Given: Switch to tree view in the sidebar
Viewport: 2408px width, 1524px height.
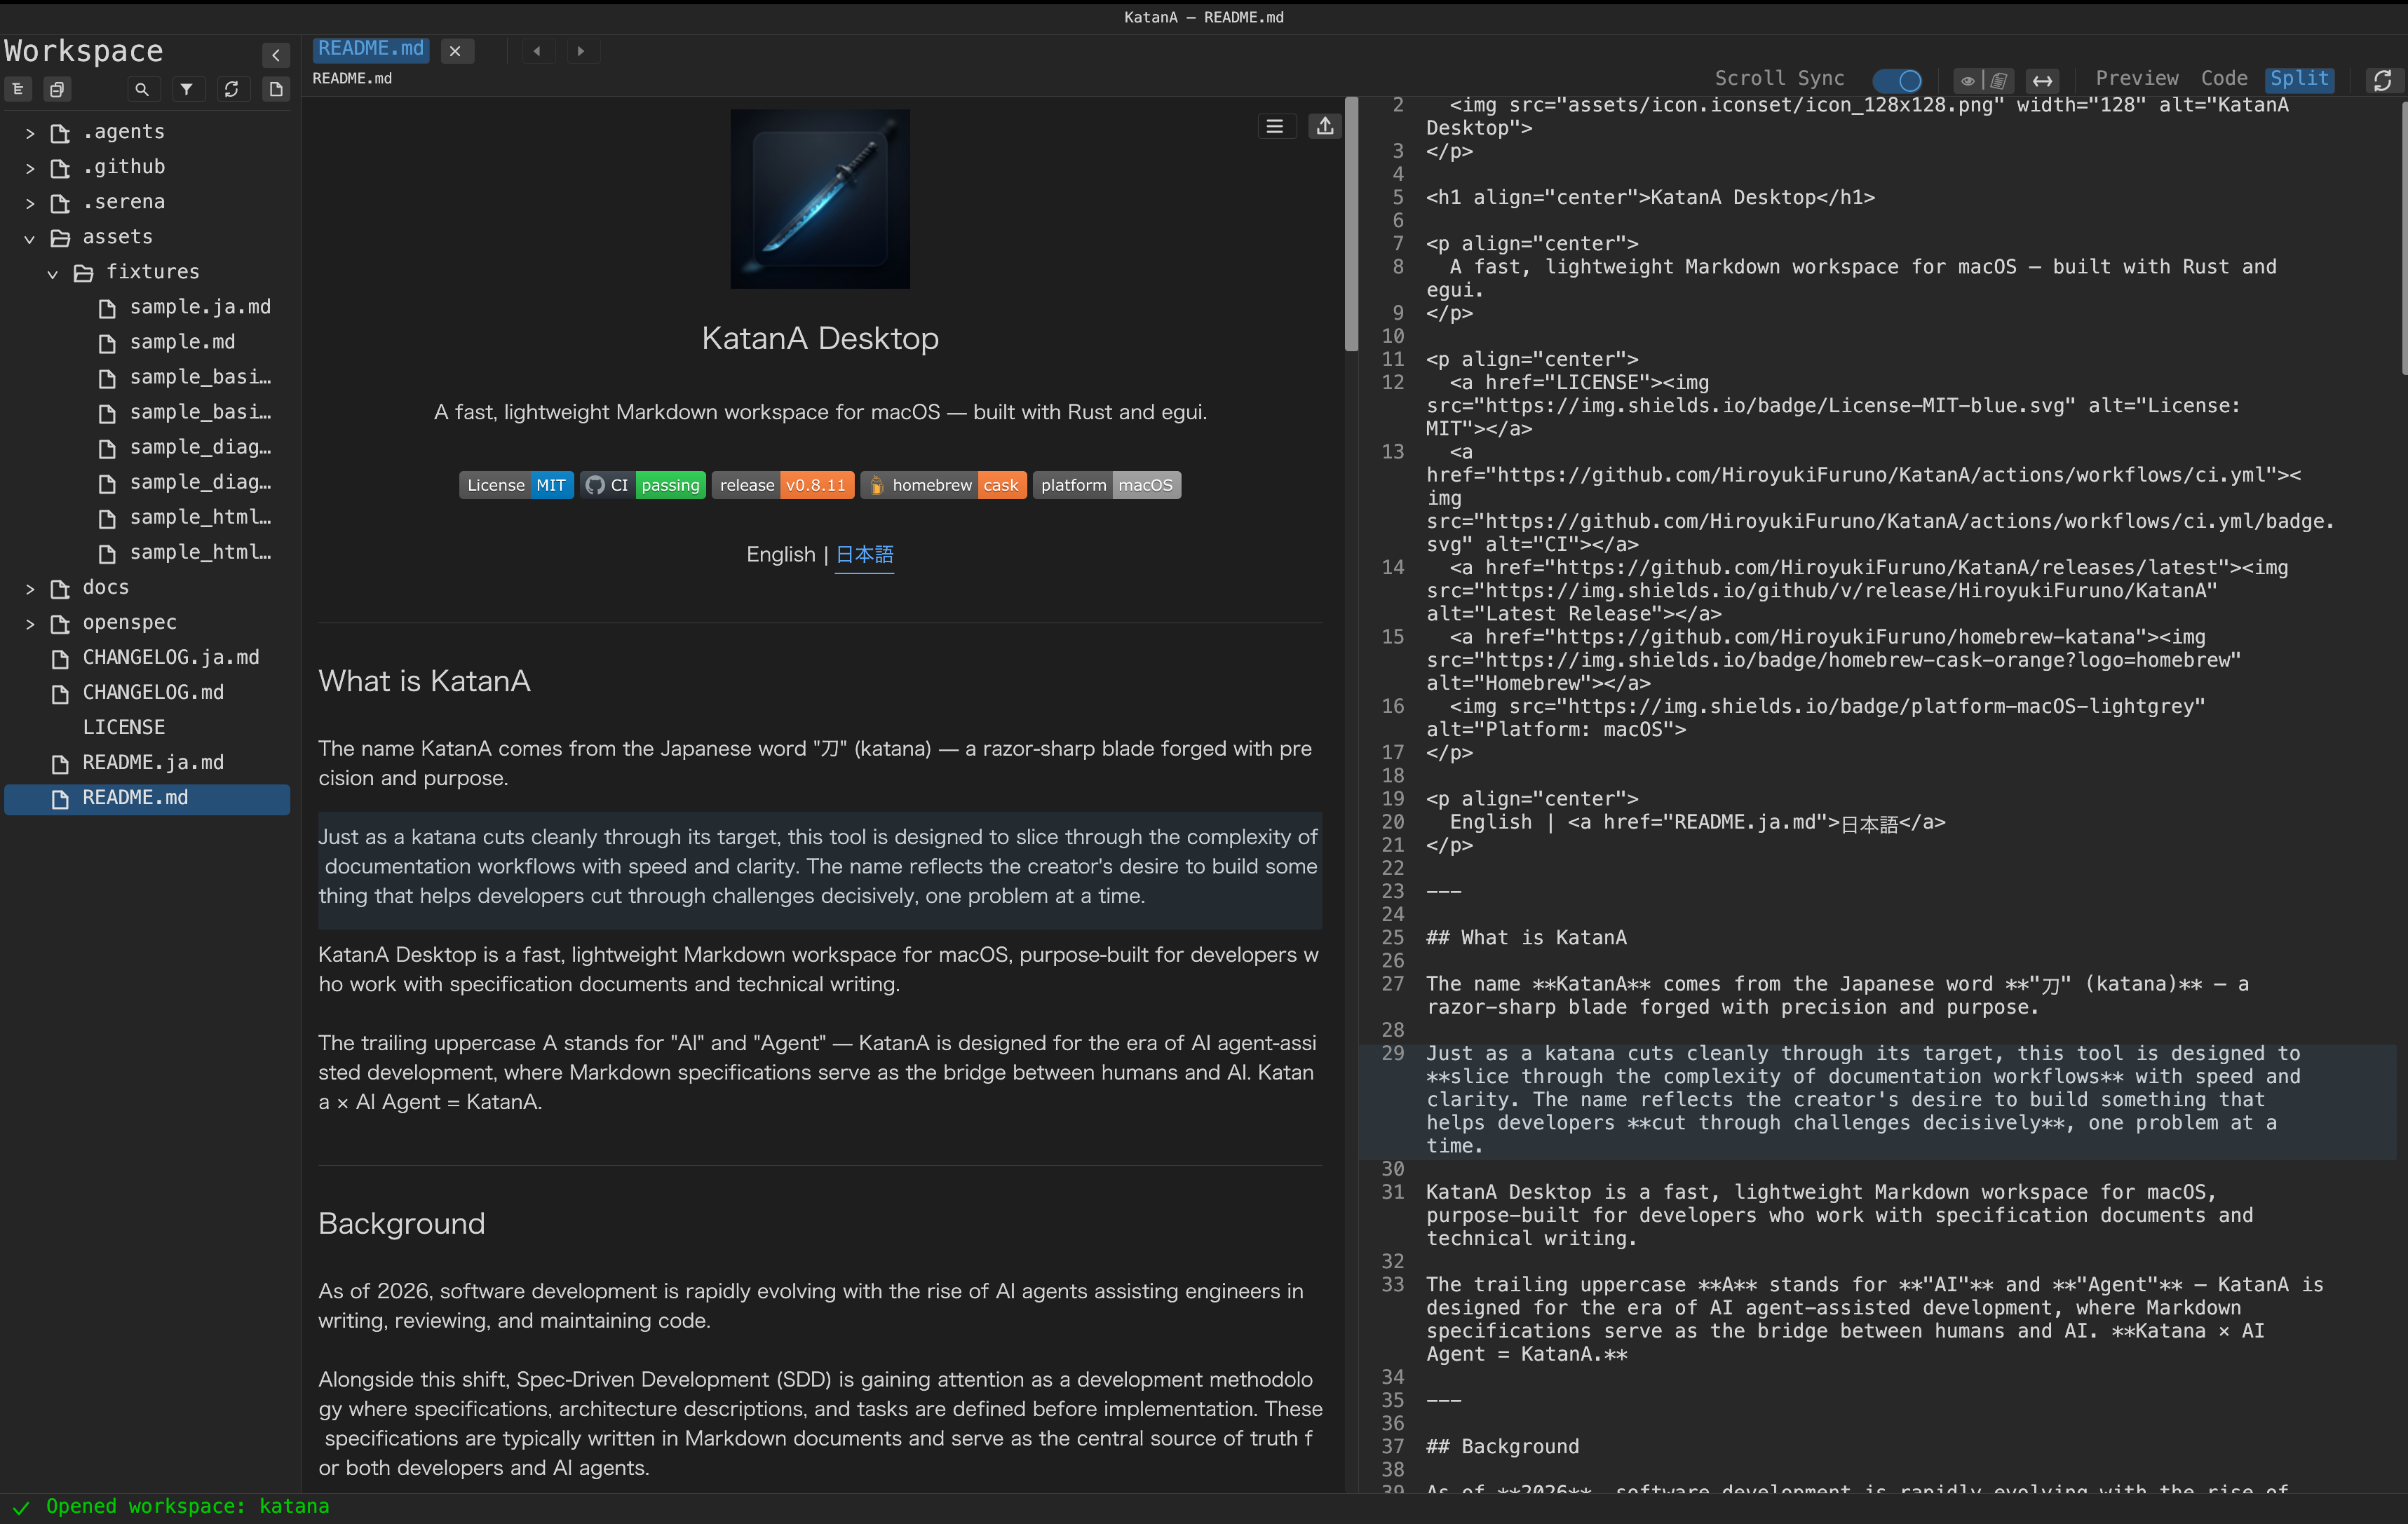Looking at the screenshot, I should click(x=18, y=89).
